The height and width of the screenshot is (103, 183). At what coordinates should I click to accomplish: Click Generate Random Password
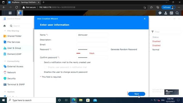coord(124,49)
